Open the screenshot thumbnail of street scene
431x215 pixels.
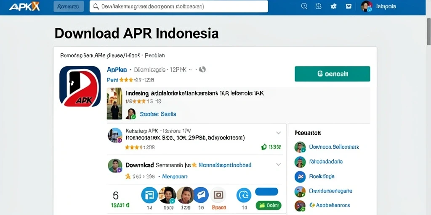coord(114,104)
